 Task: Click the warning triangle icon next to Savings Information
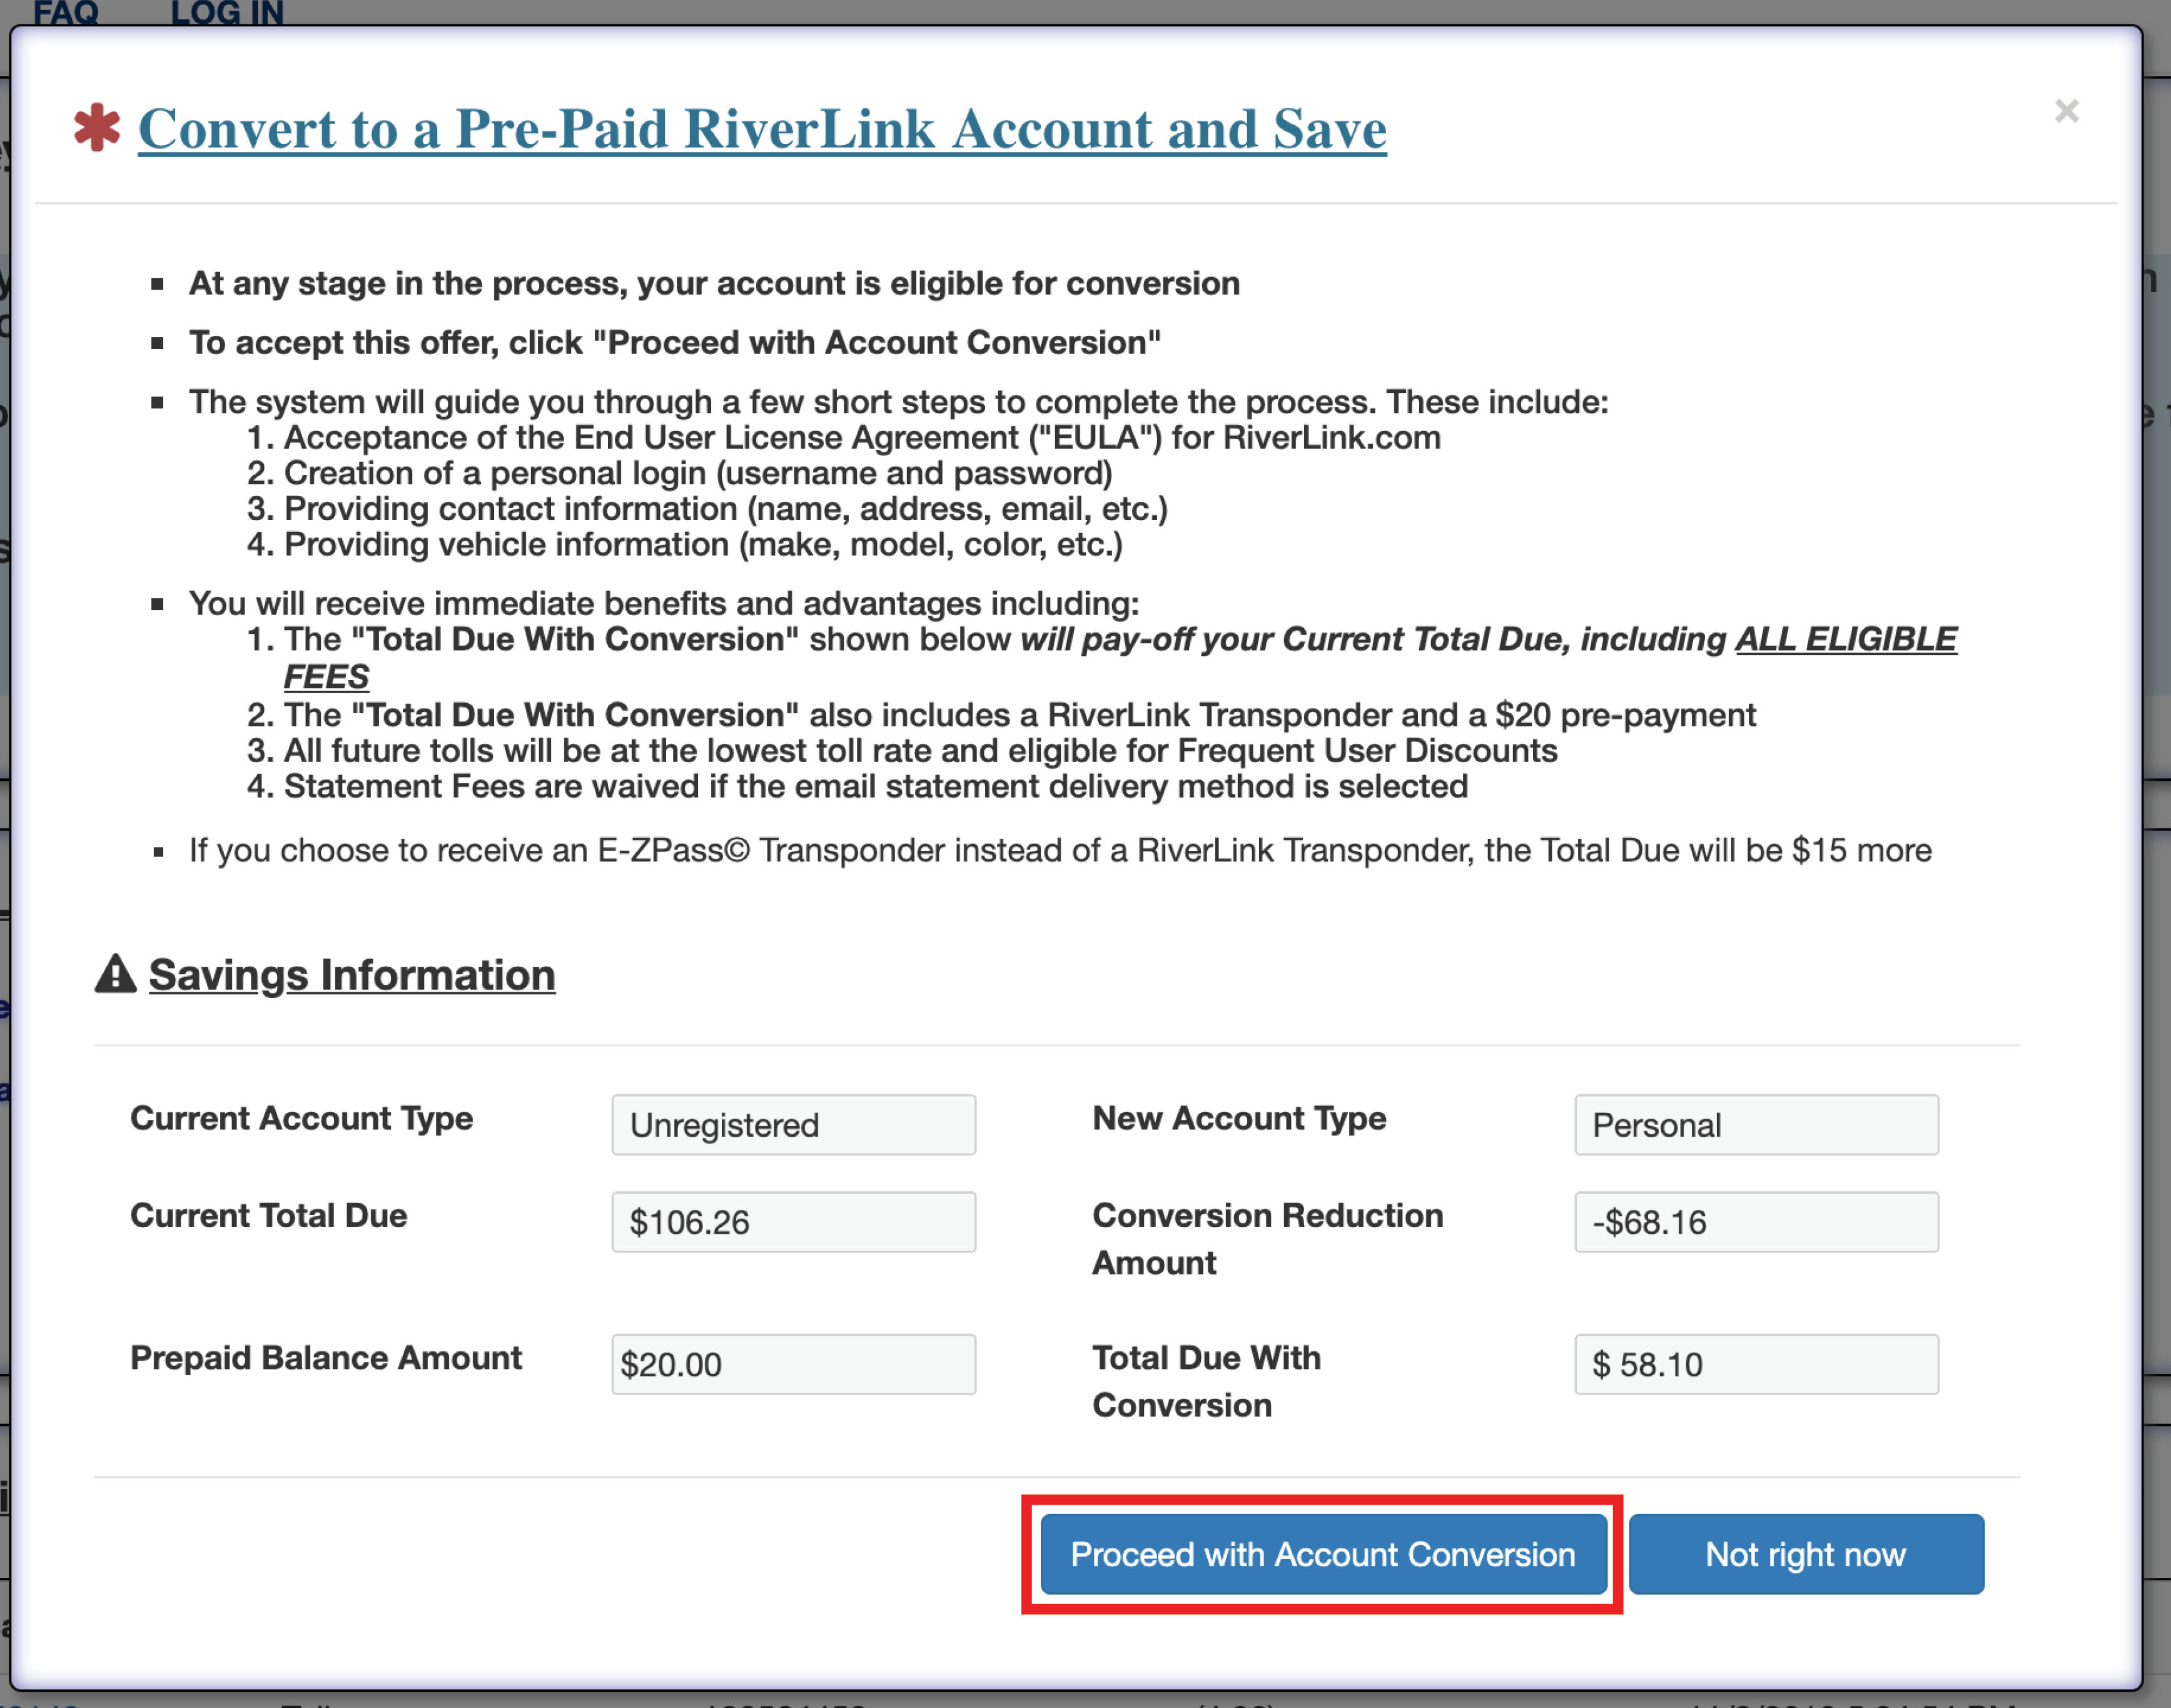coord(116,974)
